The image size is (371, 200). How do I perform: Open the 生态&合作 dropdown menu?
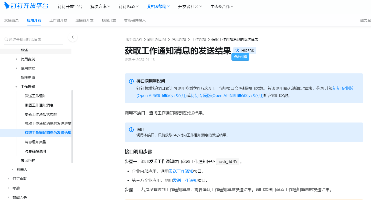point(222,7)
